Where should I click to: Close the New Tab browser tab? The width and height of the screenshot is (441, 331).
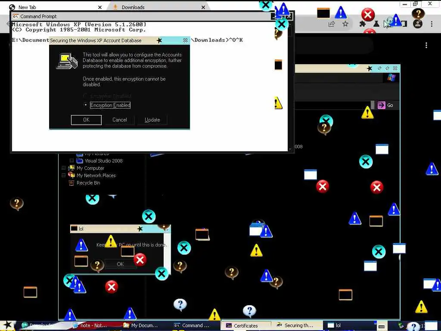click(99, 7)
